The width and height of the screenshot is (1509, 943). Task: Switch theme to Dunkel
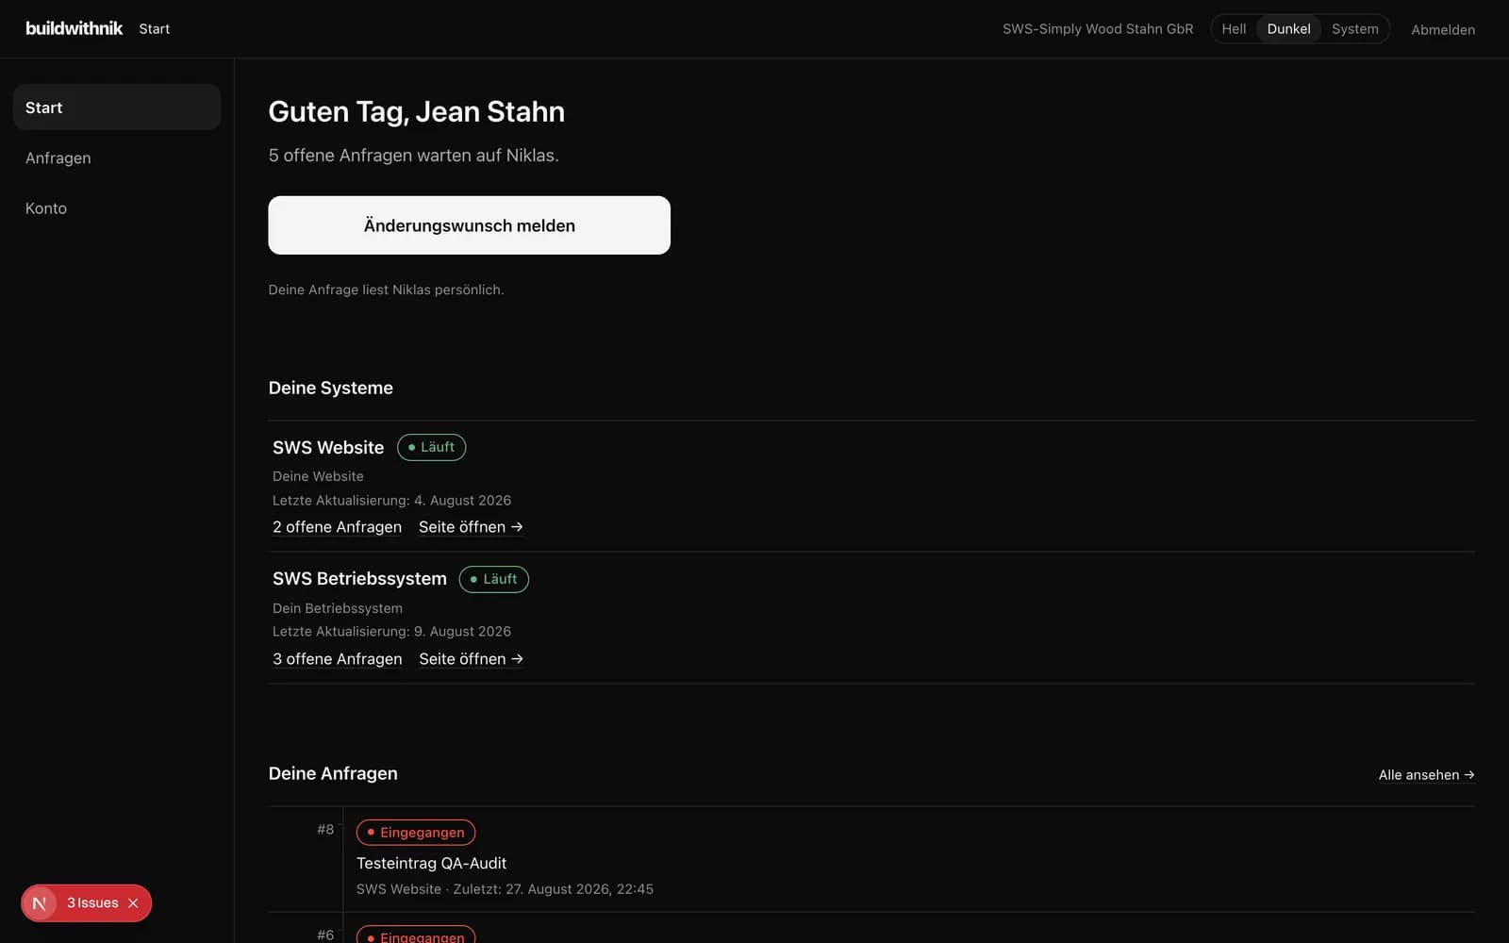tap(1288, 29)
